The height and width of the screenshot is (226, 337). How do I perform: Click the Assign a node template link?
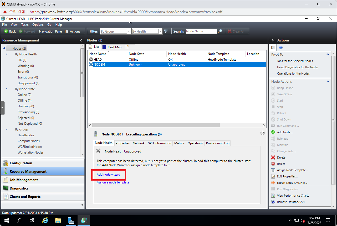coord(113,182)
